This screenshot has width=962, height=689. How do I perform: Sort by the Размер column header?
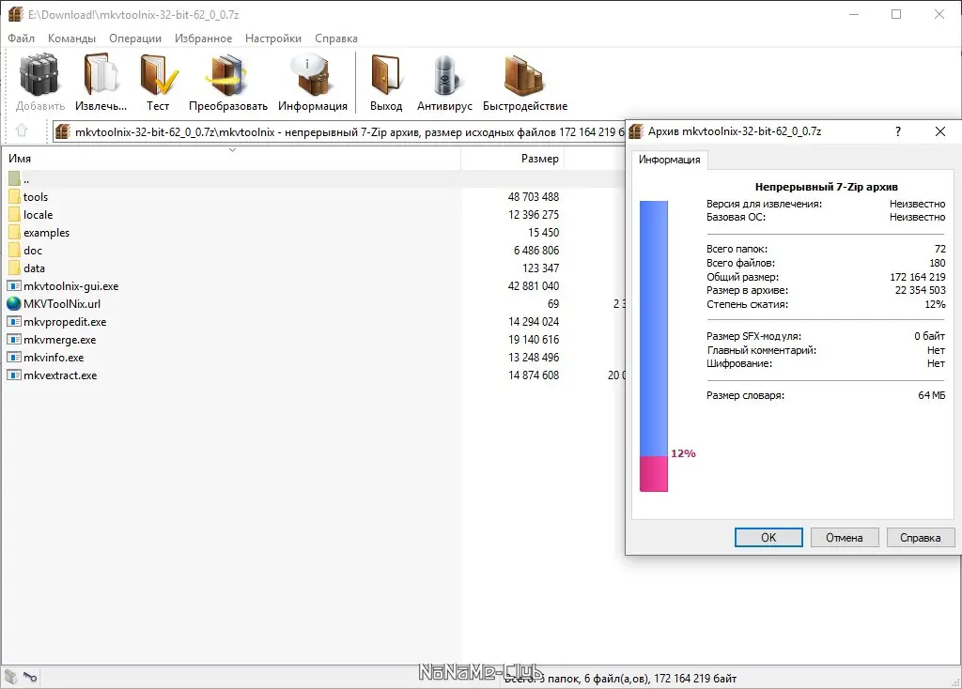point(512,158)
